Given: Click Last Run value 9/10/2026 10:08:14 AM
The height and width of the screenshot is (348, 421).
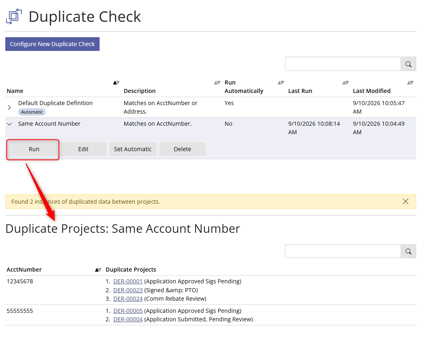Looking at the screenshot, I should tap(314, 128).
